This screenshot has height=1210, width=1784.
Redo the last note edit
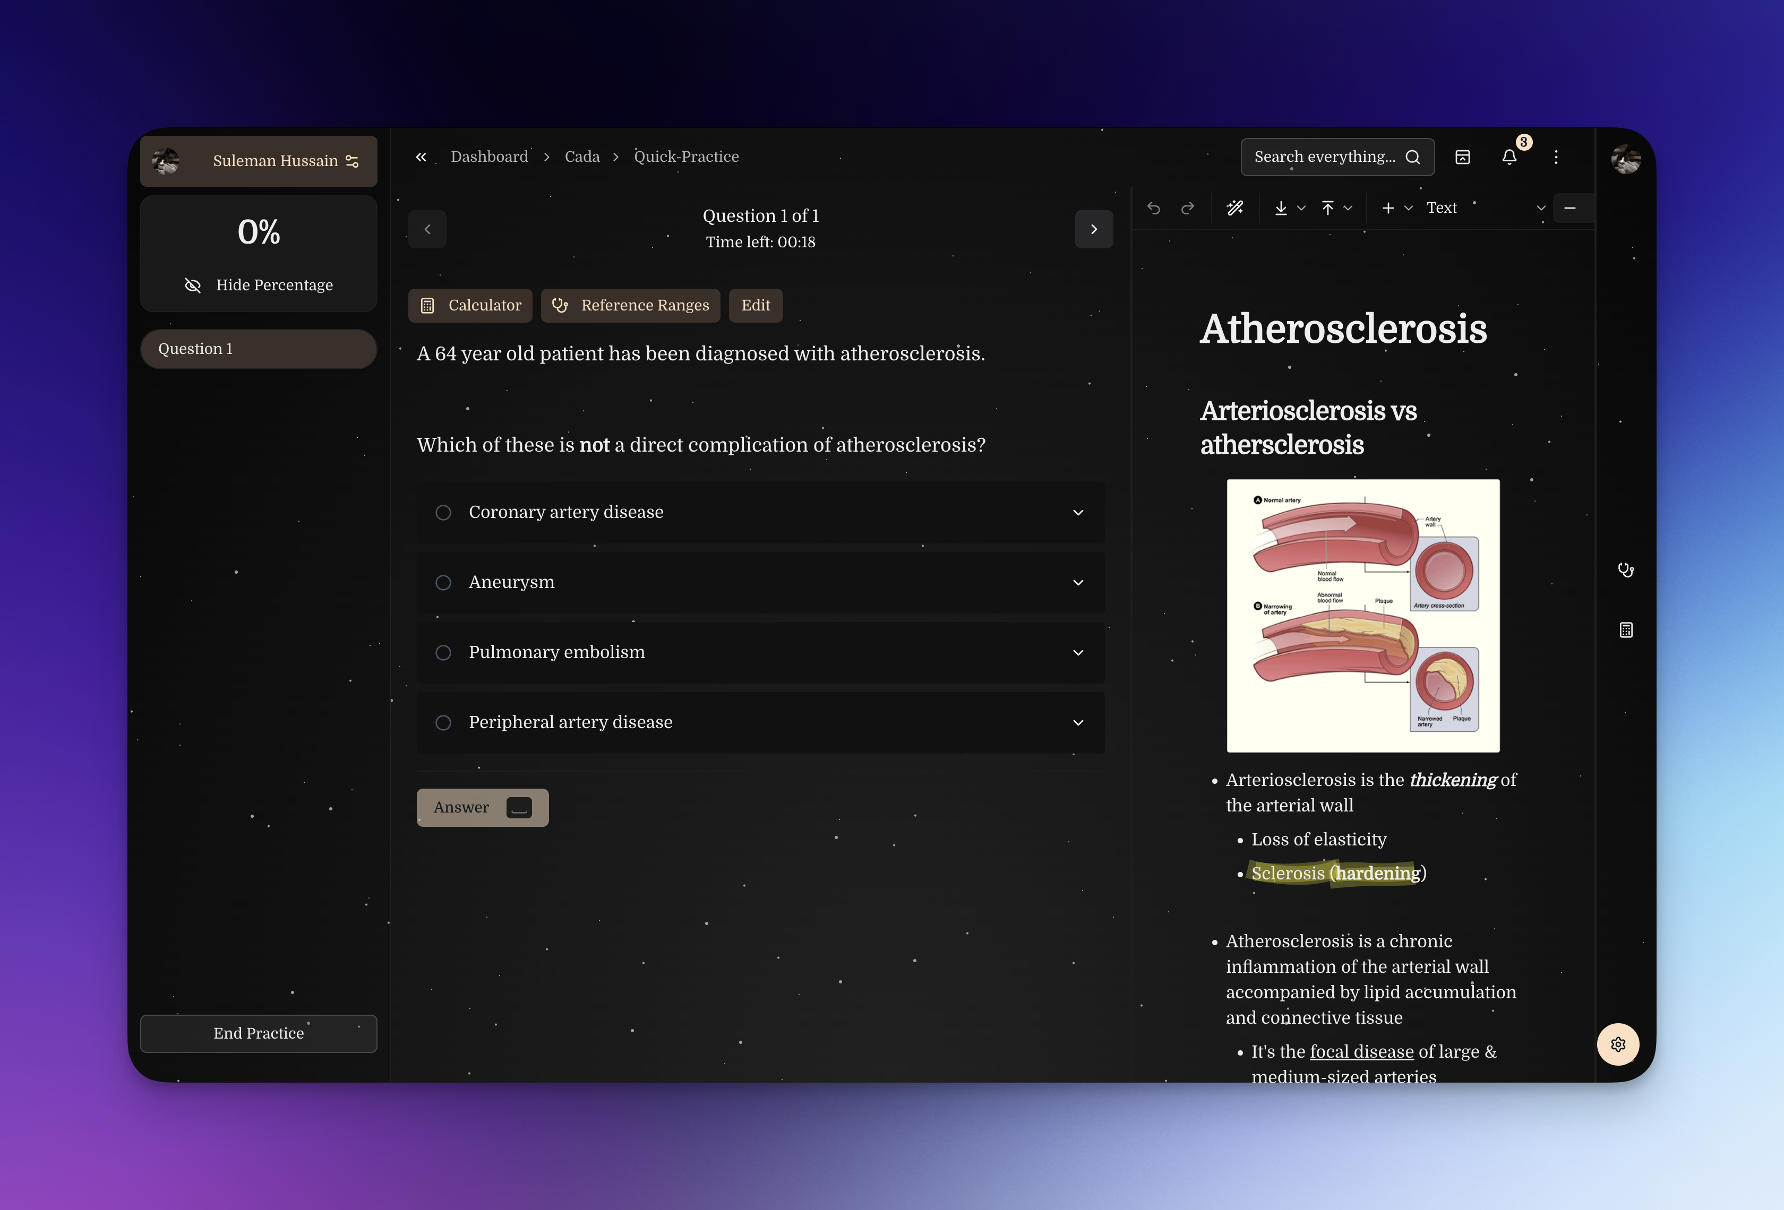1188,208
